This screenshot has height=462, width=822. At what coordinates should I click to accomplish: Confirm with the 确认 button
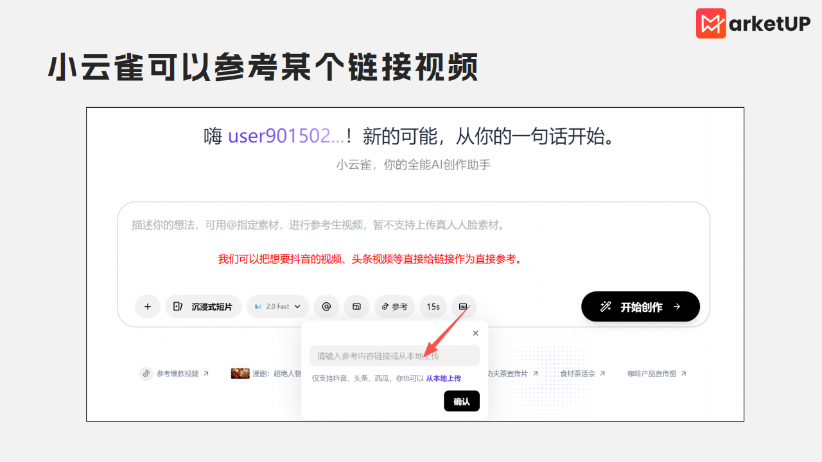(x=461, y=401)
